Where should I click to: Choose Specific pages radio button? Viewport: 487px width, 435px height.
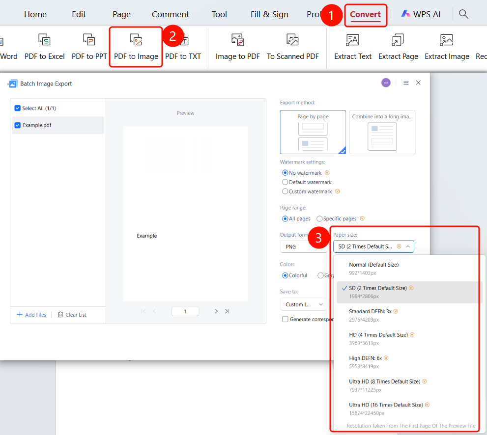click(x=319, y=219)
